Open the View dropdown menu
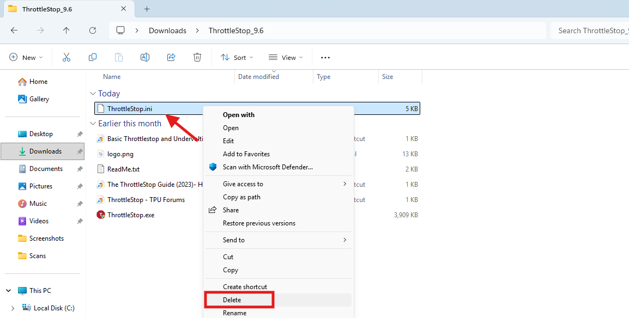629x318 pixels. pos(286,58)
